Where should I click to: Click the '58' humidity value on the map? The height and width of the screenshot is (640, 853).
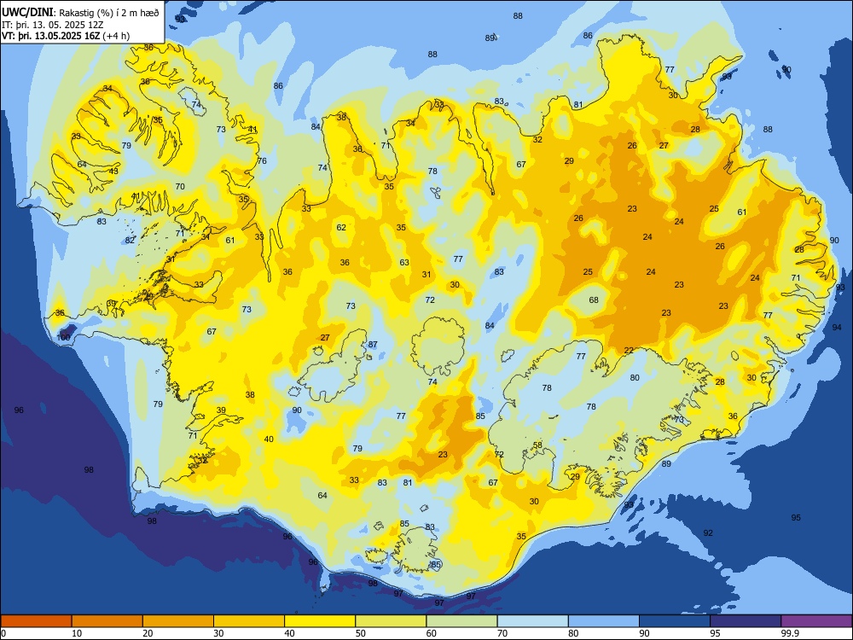537,445
